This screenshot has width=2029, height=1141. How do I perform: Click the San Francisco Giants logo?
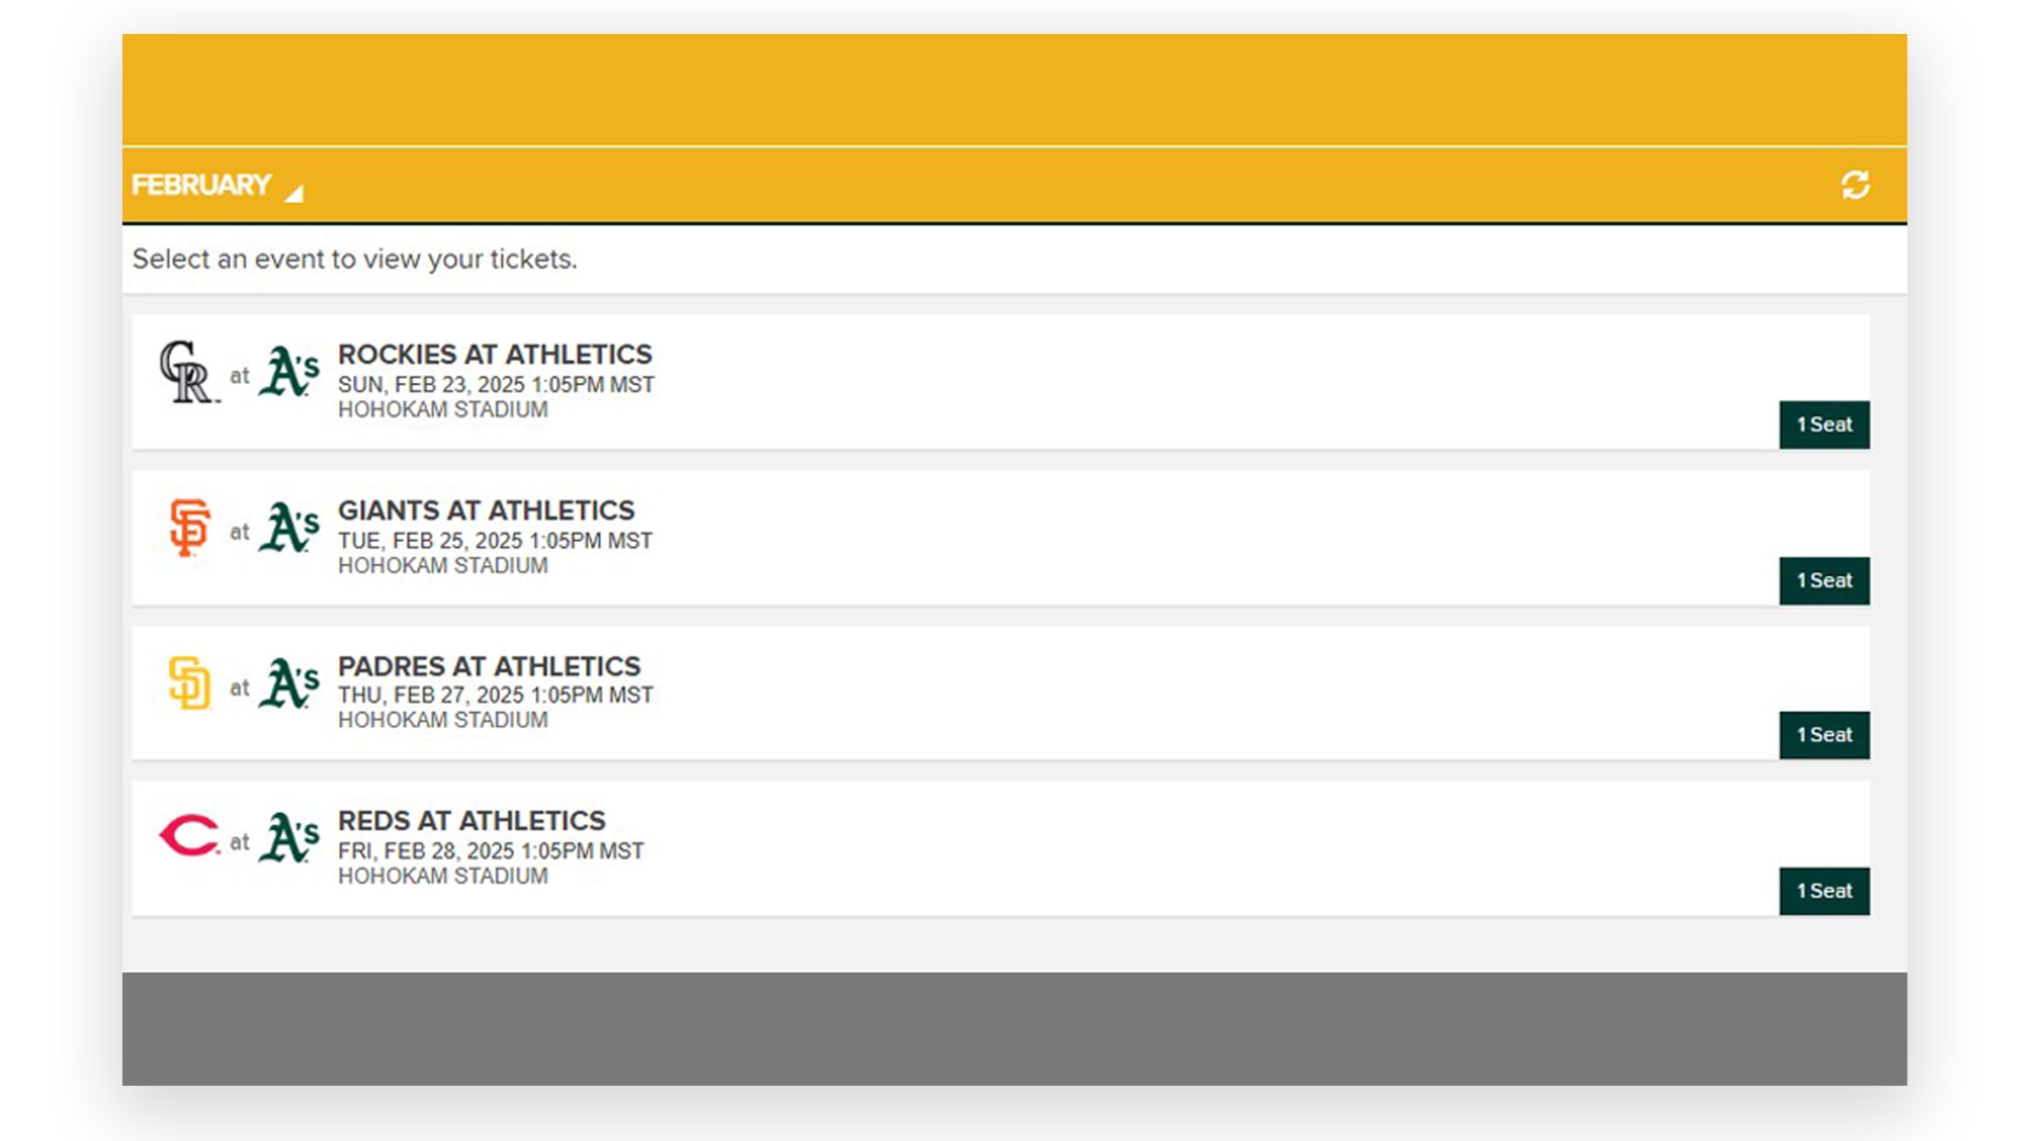(x=190, y=527)
